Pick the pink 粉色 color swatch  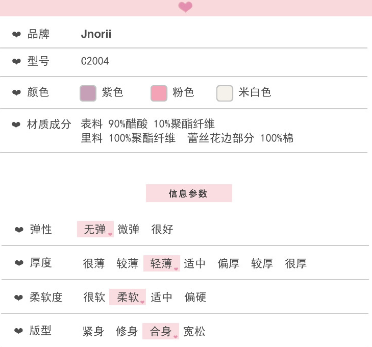click(159, 93)
